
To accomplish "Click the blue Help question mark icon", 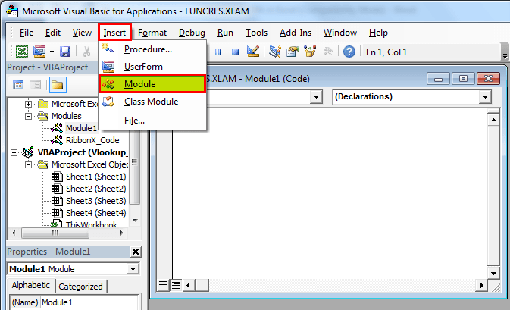I will click(349, 52).
